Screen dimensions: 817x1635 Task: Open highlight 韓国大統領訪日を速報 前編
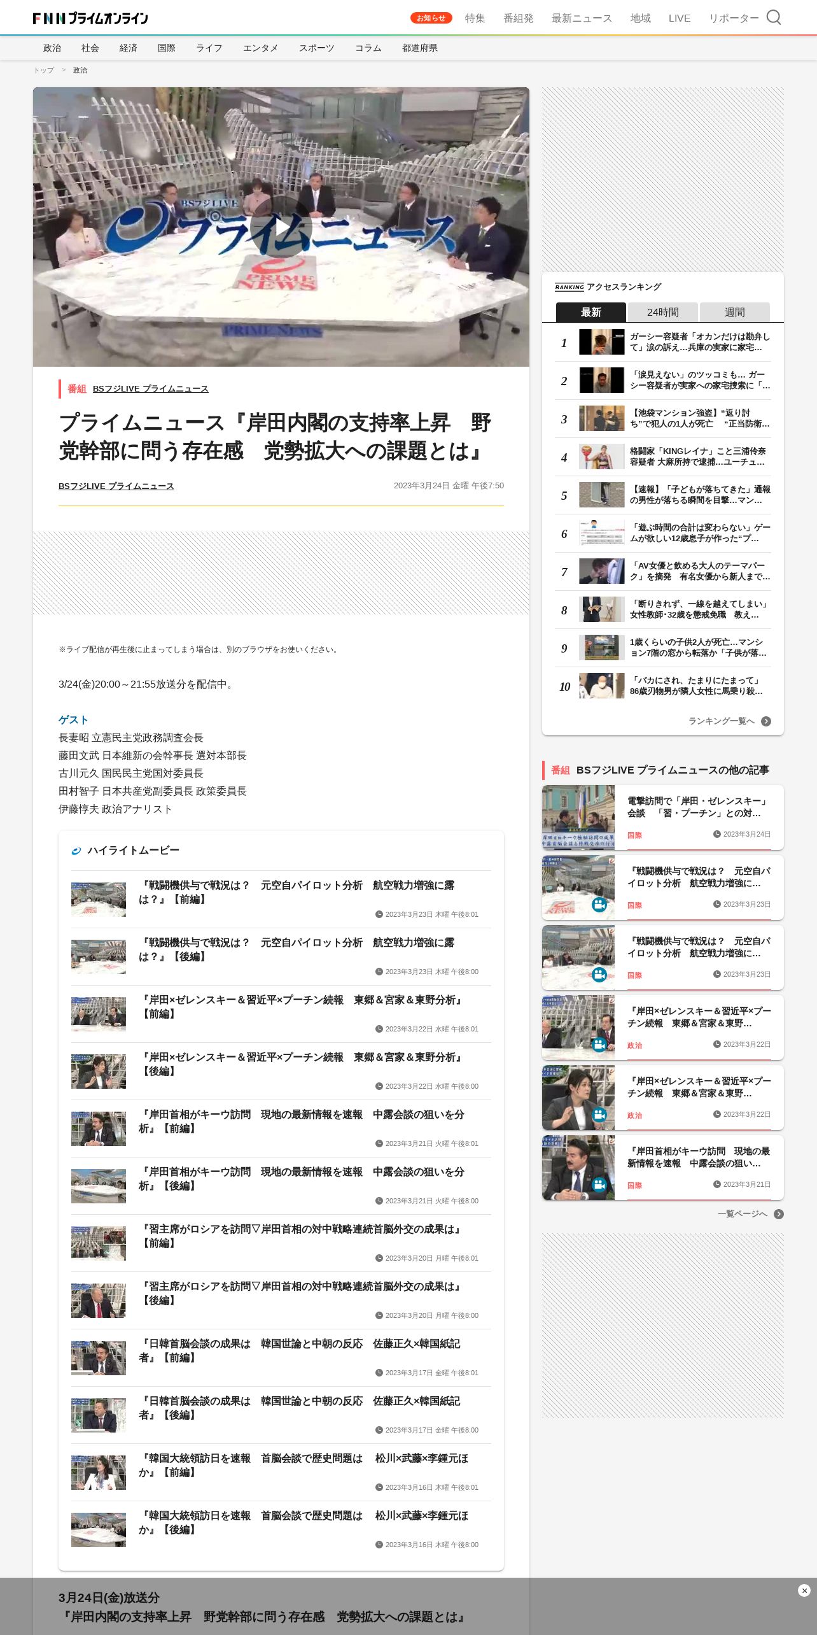click(281, 1472)
